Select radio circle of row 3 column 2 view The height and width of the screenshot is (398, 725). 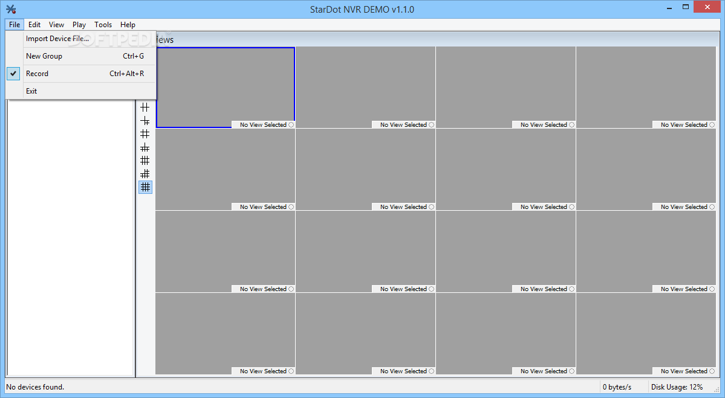pos(431,289)
